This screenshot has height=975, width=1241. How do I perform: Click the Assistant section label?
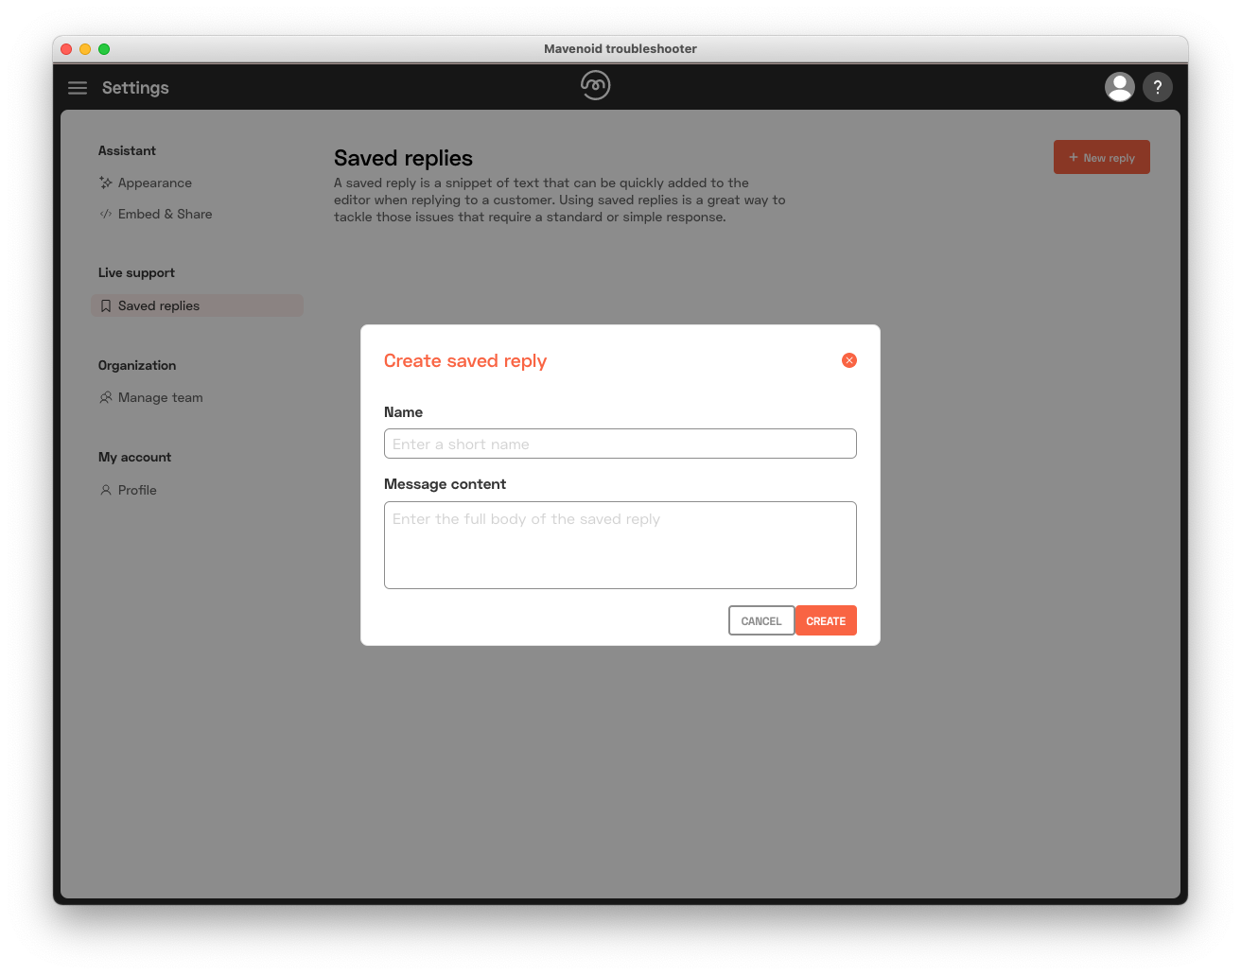[127, 150]
